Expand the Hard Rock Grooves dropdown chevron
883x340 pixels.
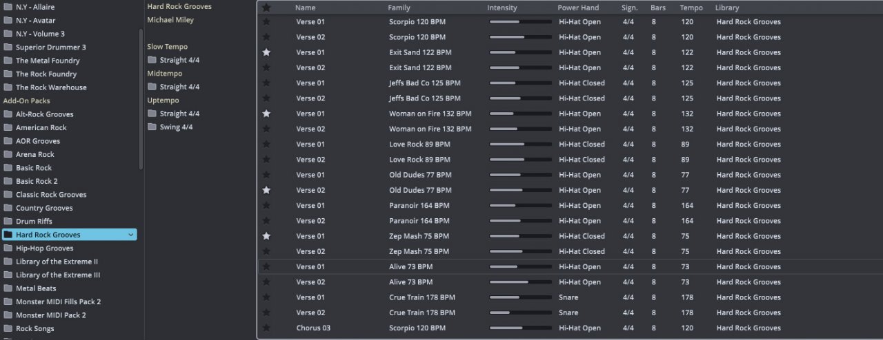tap(131, 235)
